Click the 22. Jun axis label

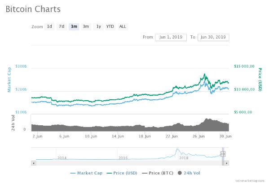(x=172, y=136)
